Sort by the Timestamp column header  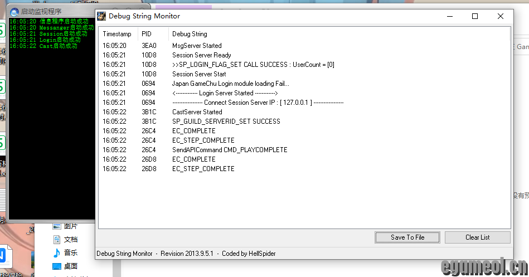[117, 34]
